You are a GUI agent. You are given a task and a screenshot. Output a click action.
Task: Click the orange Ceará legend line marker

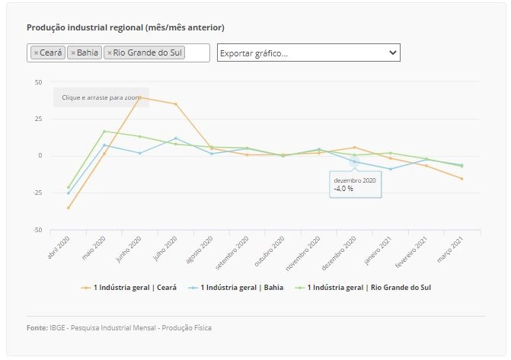coord(86,288)
